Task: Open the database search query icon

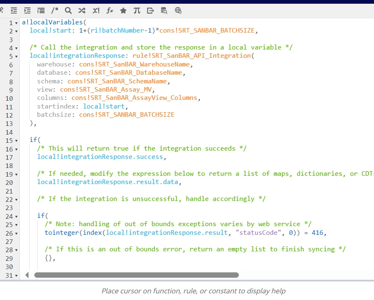Action: [164, 10]
